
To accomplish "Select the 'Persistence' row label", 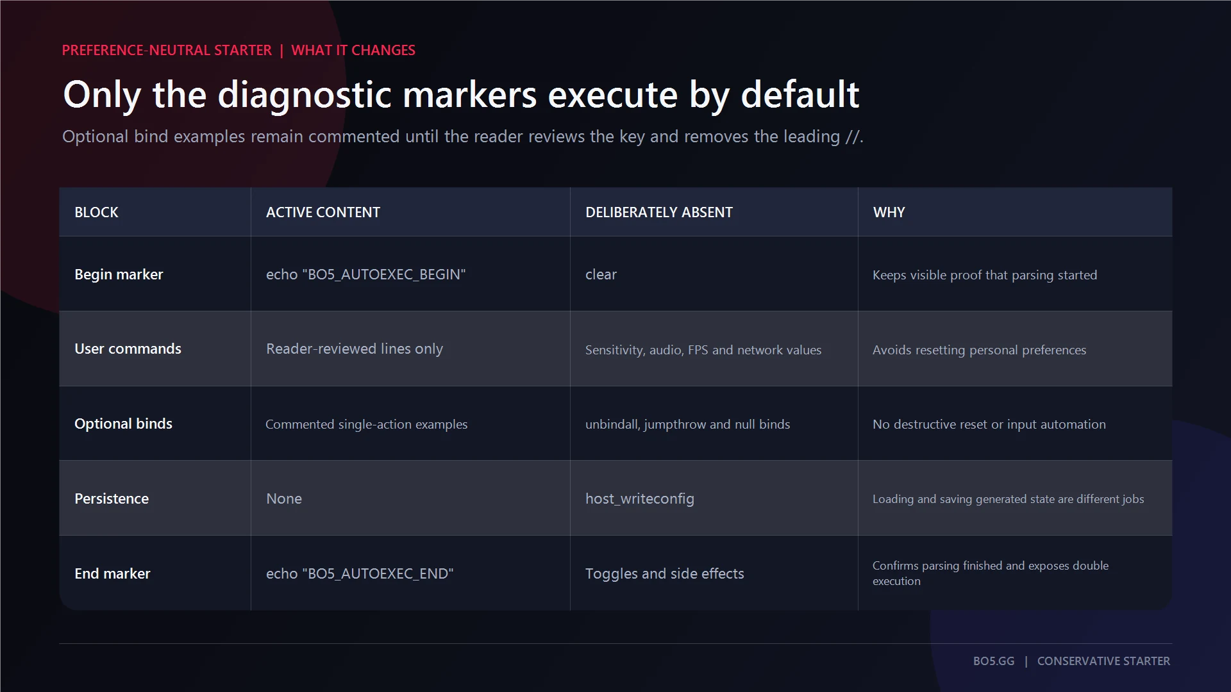I will tap(112, 498).
